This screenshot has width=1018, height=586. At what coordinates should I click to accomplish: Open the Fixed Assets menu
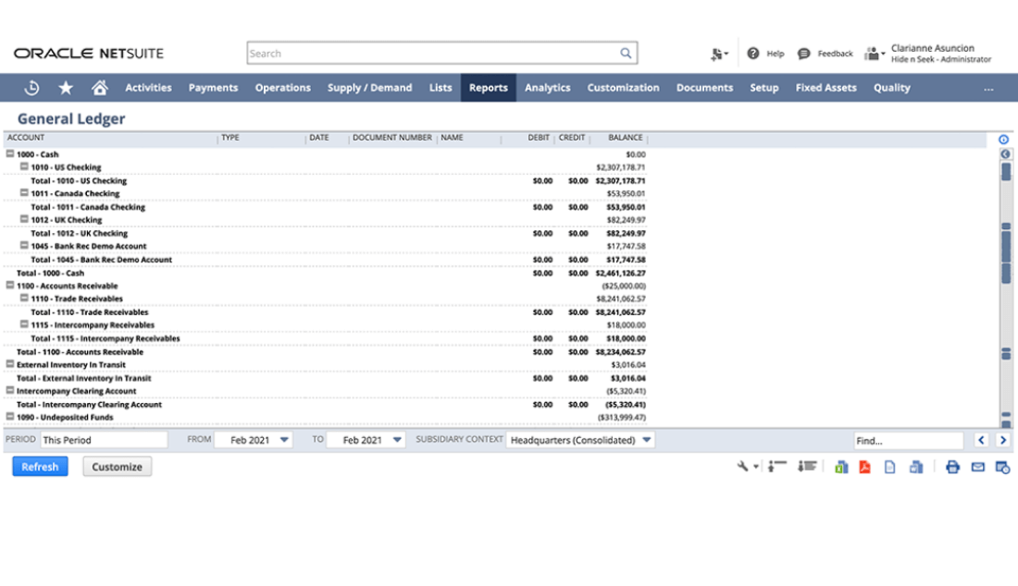pos(826,88)
